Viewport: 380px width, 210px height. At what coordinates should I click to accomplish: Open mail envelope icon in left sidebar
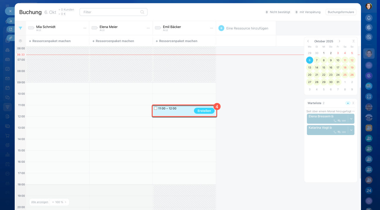coord(7,79)
